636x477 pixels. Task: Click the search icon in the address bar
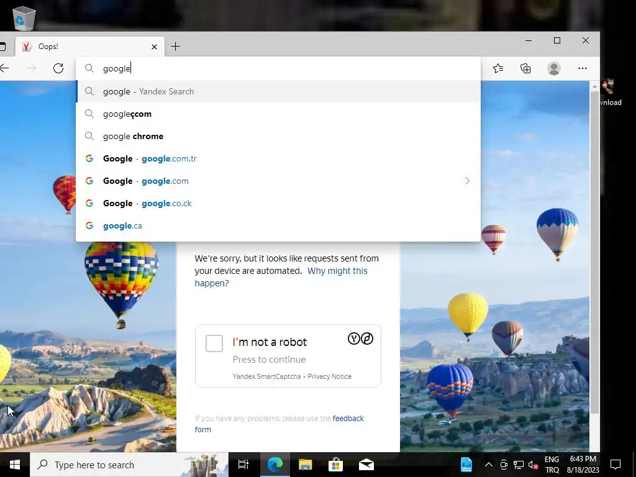point(89,68)
